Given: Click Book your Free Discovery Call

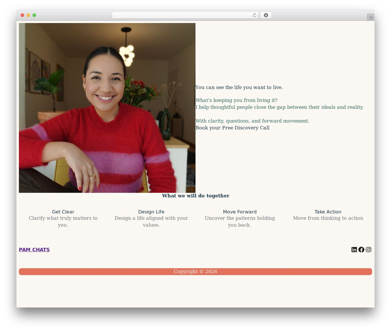Looking at the screenshot, I should point(232,128).
